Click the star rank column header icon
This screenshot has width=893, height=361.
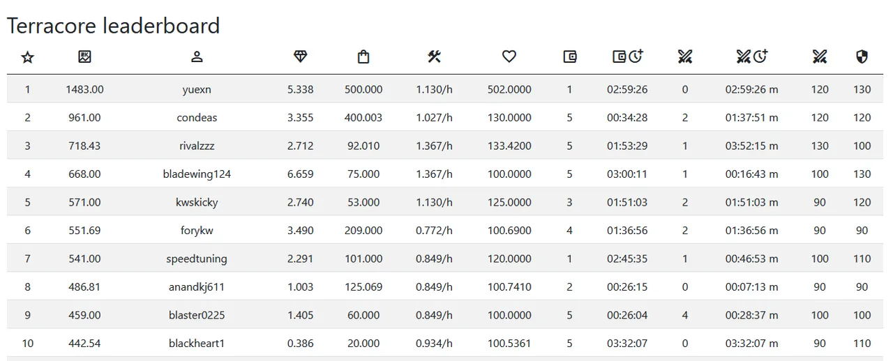27,57
